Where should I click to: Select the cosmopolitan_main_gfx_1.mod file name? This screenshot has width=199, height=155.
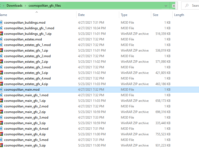coord(26,95)
